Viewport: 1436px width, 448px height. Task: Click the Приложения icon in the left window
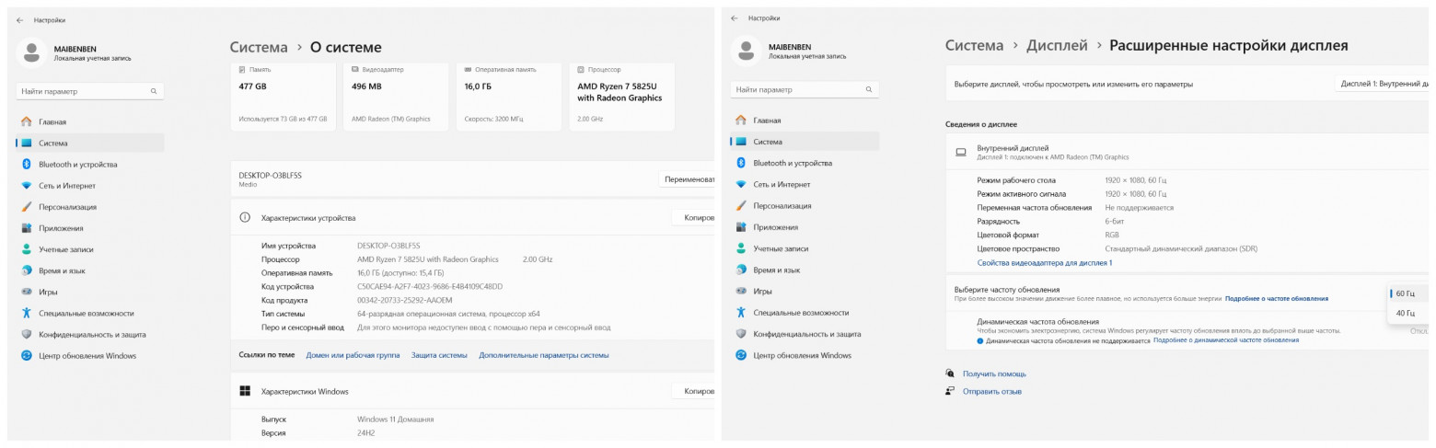[27, 228]
